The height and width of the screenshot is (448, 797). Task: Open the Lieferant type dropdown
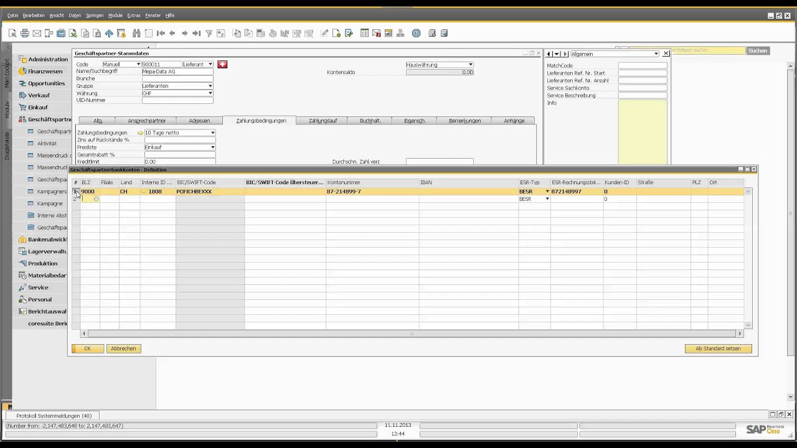tap(210, 65)
